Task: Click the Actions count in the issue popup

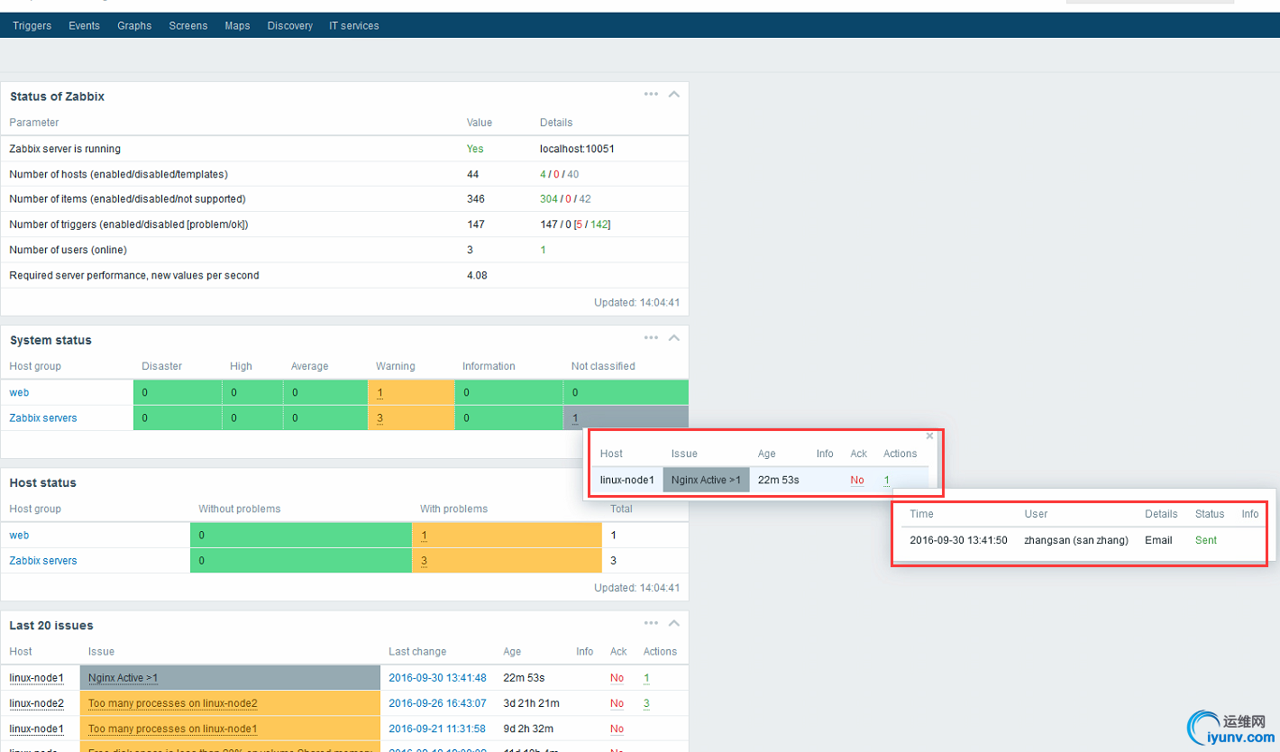Action: coord(887,480)
